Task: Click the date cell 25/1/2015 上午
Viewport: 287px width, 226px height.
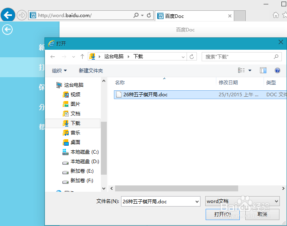Action: point(239,94)
